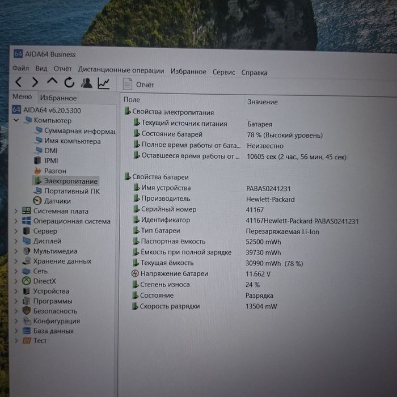Expand the Операционная система node
This screenshot has width=397, height=397.
point(16,221)
